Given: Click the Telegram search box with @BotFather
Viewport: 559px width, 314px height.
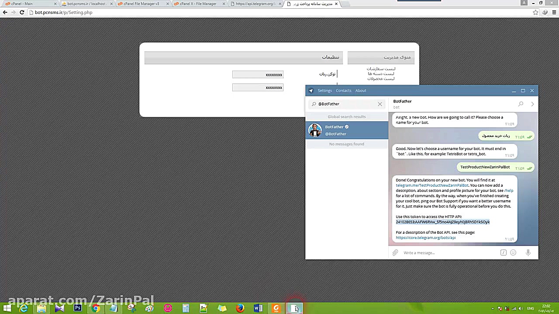Looking at the screenshot, I should [x=346, y=104].
